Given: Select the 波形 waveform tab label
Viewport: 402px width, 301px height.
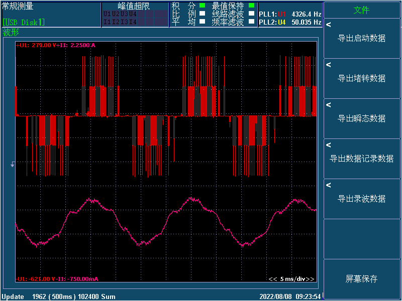Looking at the screenshot, I should tap(11, 33).
